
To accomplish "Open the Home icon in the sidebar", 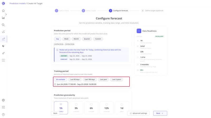I will pos(3,11).
